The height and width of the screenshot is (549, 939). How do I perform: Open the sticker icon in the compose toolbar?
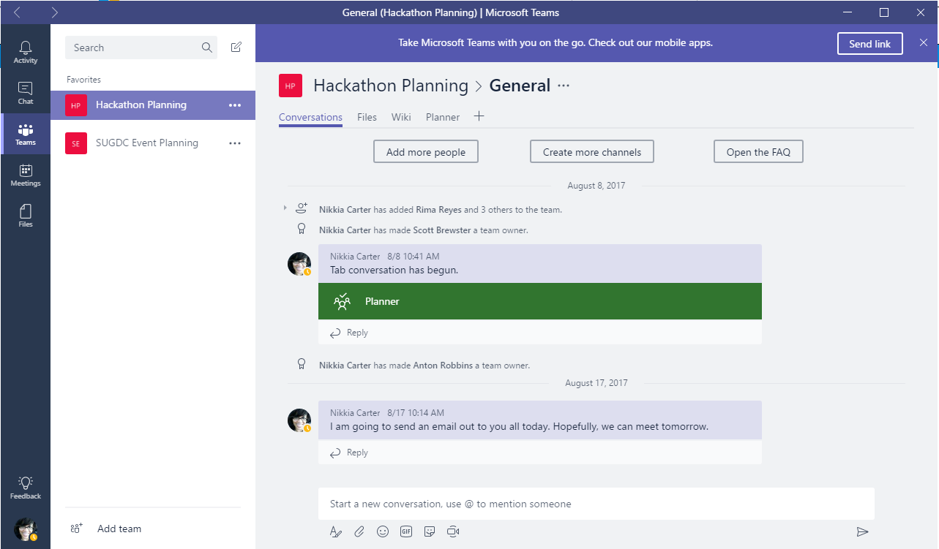pyautogui.click(x=430, y=531)
